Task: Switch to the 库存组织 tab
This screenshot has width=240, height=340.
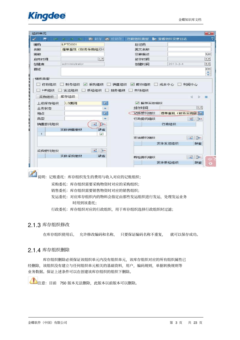Action: tap(68, 97)
